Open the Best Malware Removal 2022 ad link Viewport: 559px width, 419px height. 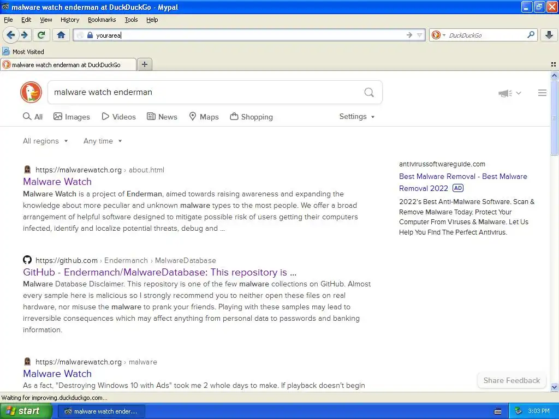[x=463, y=182]
